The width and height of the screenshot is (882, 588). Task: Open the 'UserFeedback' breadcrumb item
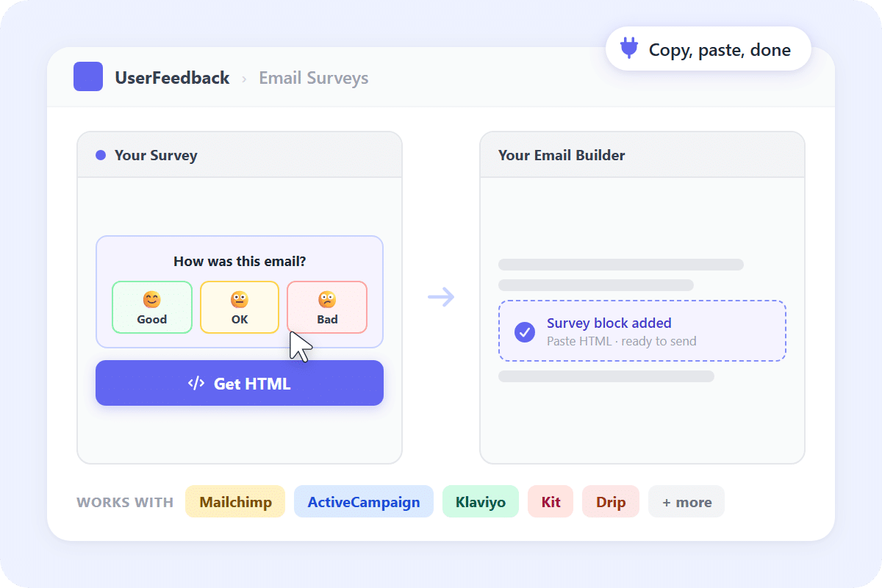pyautogui.click(x=172, y=77)
